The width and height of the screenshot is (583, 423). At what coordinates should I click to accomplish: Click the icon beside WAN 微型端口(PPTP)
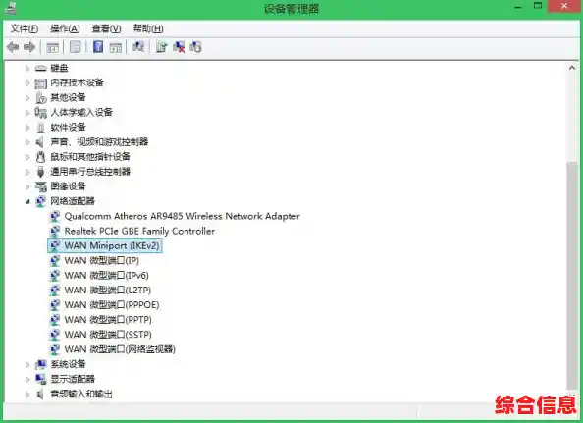[55, 320]
